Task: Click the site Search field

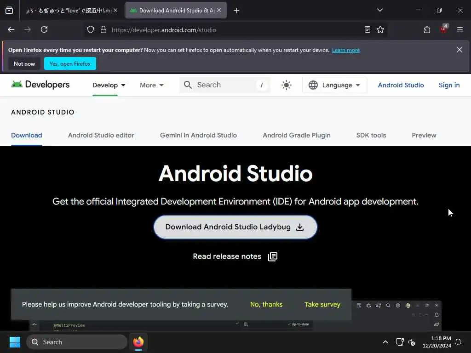Action: (225, 85)
